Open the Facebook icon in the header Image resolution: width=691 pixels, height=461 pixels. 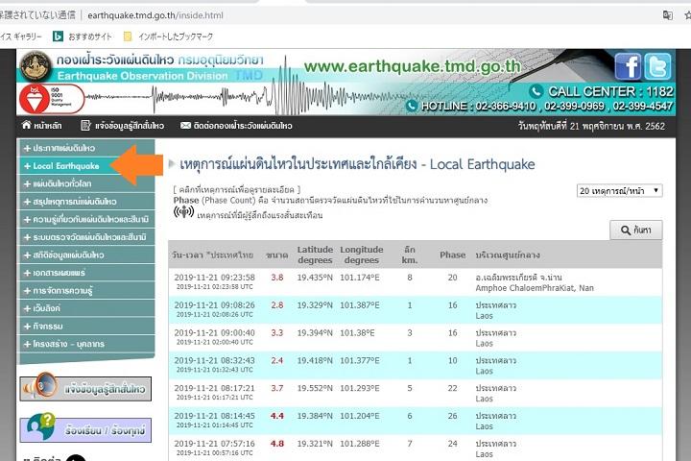[x=629, y=67]
